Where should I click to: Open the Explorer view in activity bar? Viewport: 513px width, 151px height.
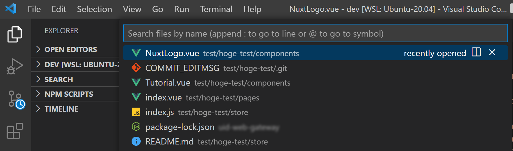pos(15,34)
